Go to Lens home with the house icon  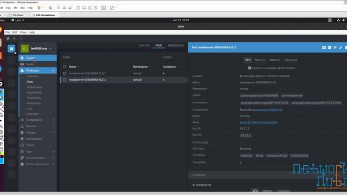tap(8, 38)
